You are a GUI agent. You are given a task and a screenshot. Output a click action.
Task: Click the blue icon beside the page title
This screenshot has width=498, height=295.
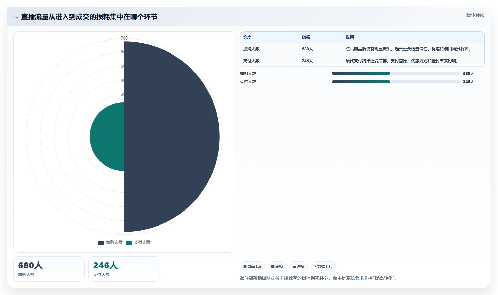pos(16,17)
